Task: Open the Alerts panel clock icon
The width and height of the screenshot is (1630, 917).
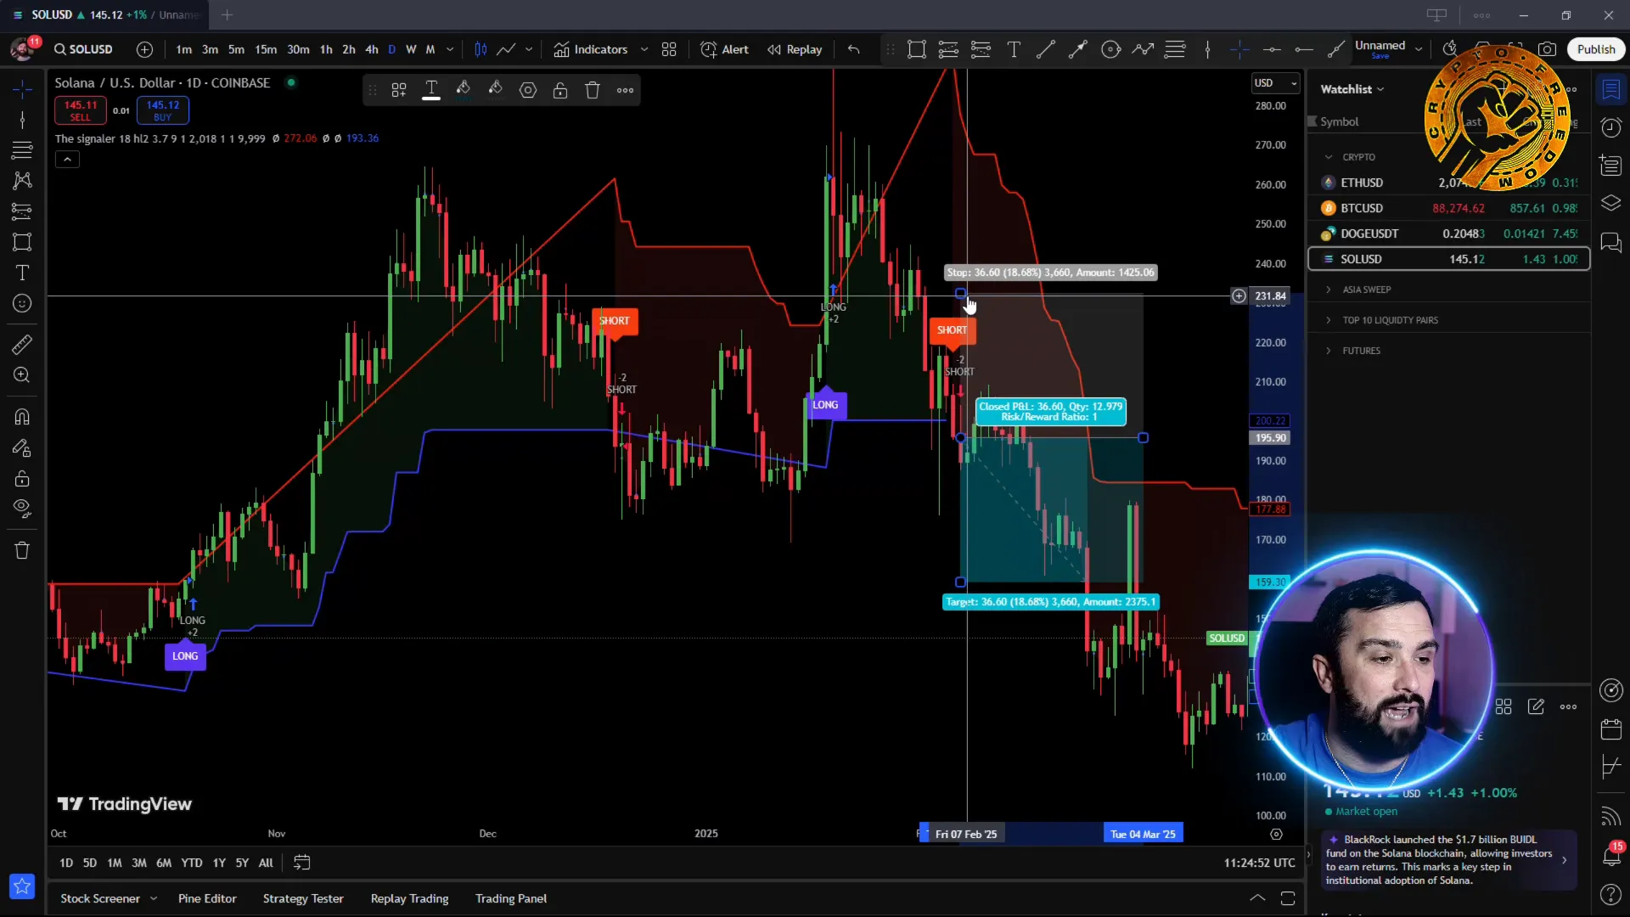Action: point(1610,127)
